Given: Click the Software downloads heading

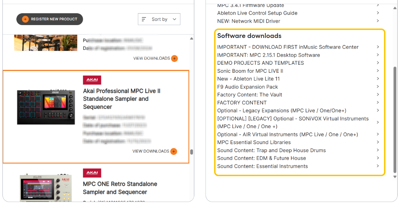Looking at the screenshot, I should pos(249,36).
